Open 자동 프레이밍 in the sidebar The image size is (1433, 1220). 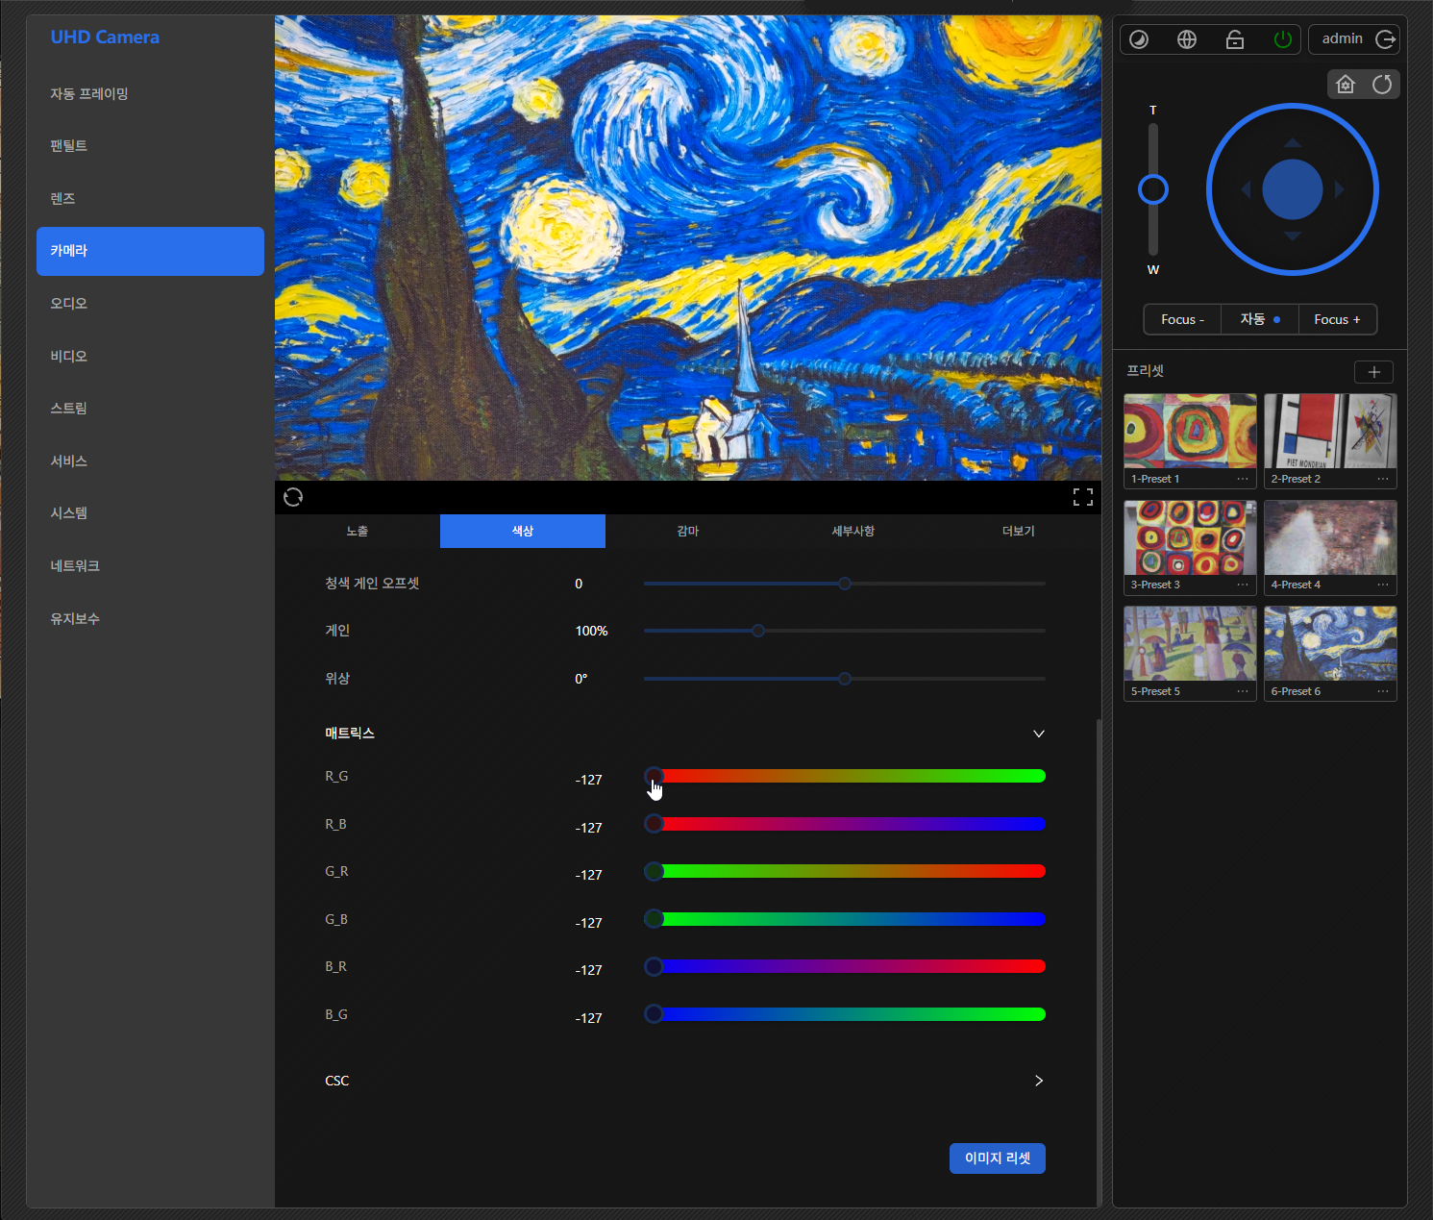point(150,93)
